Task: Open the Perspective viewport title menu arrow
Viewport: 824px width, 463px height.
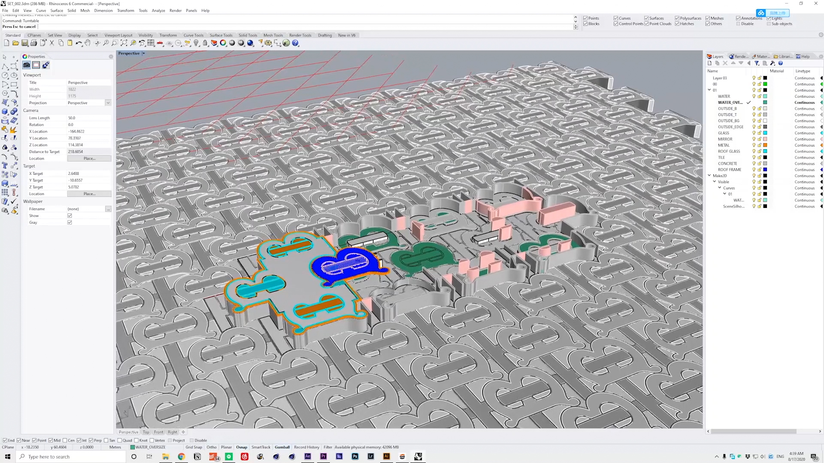Action: tap(143, 54)
